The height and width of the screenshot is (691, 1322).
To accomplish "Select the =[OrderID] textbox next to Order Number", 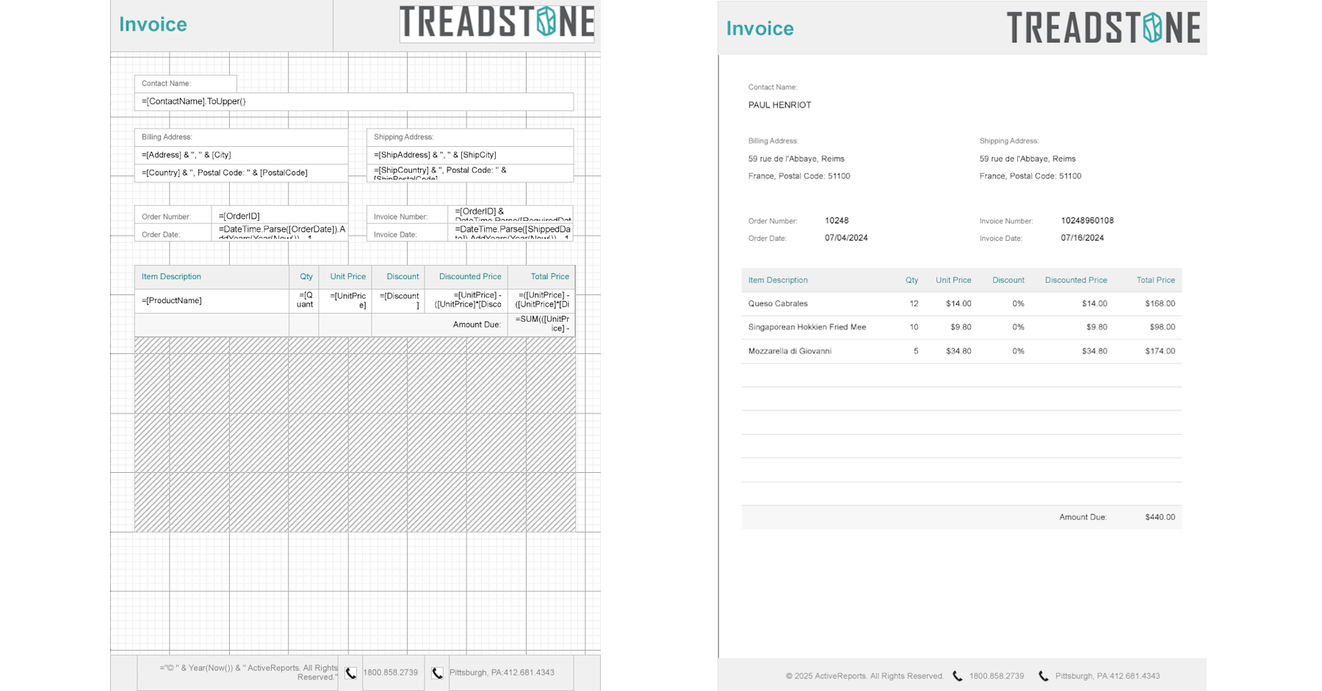I will tap(280, 216).
